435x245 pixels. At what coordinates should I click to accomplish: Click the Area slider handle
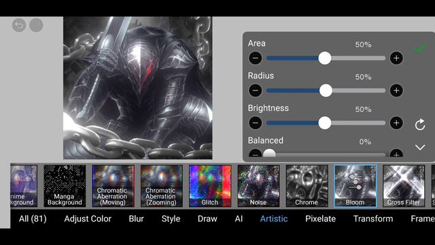point(325,58)
